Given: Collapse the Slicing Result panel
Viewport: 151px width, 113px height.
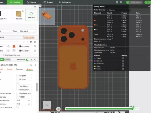Looking at the screenshot, I should 149,7.
